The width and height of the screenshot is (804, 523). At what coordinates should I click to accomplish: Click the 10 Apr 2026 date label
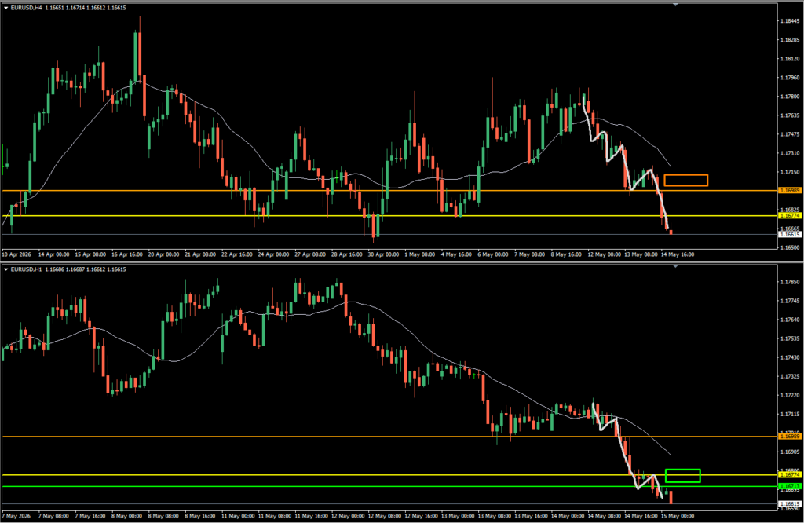(x=16, y=254)
